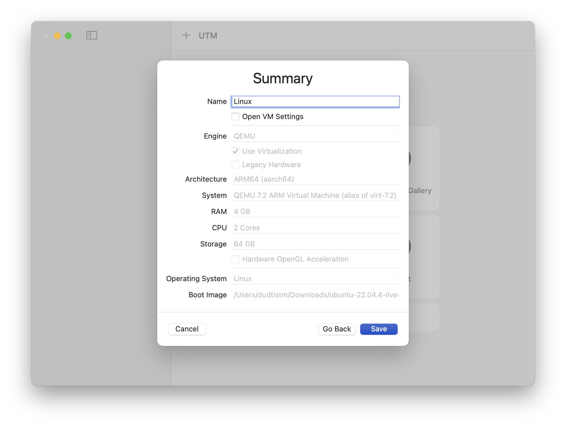Click the Engine QEMU field
Viewport: 566px width, 427px height.
pos(315,136)
